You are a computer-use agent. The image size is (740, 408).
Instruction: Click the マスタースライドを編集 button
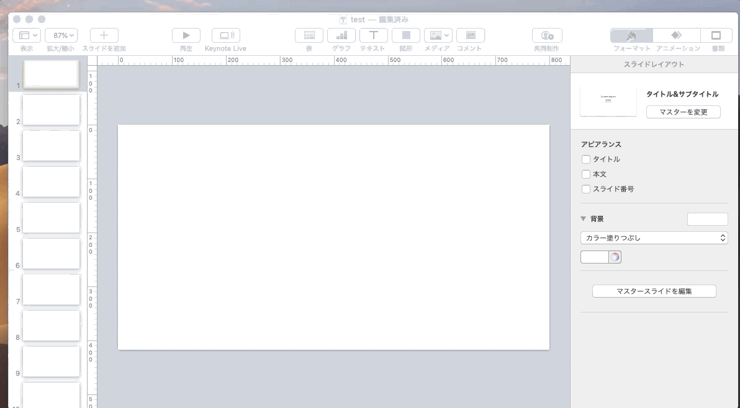[x=654, y=291]
